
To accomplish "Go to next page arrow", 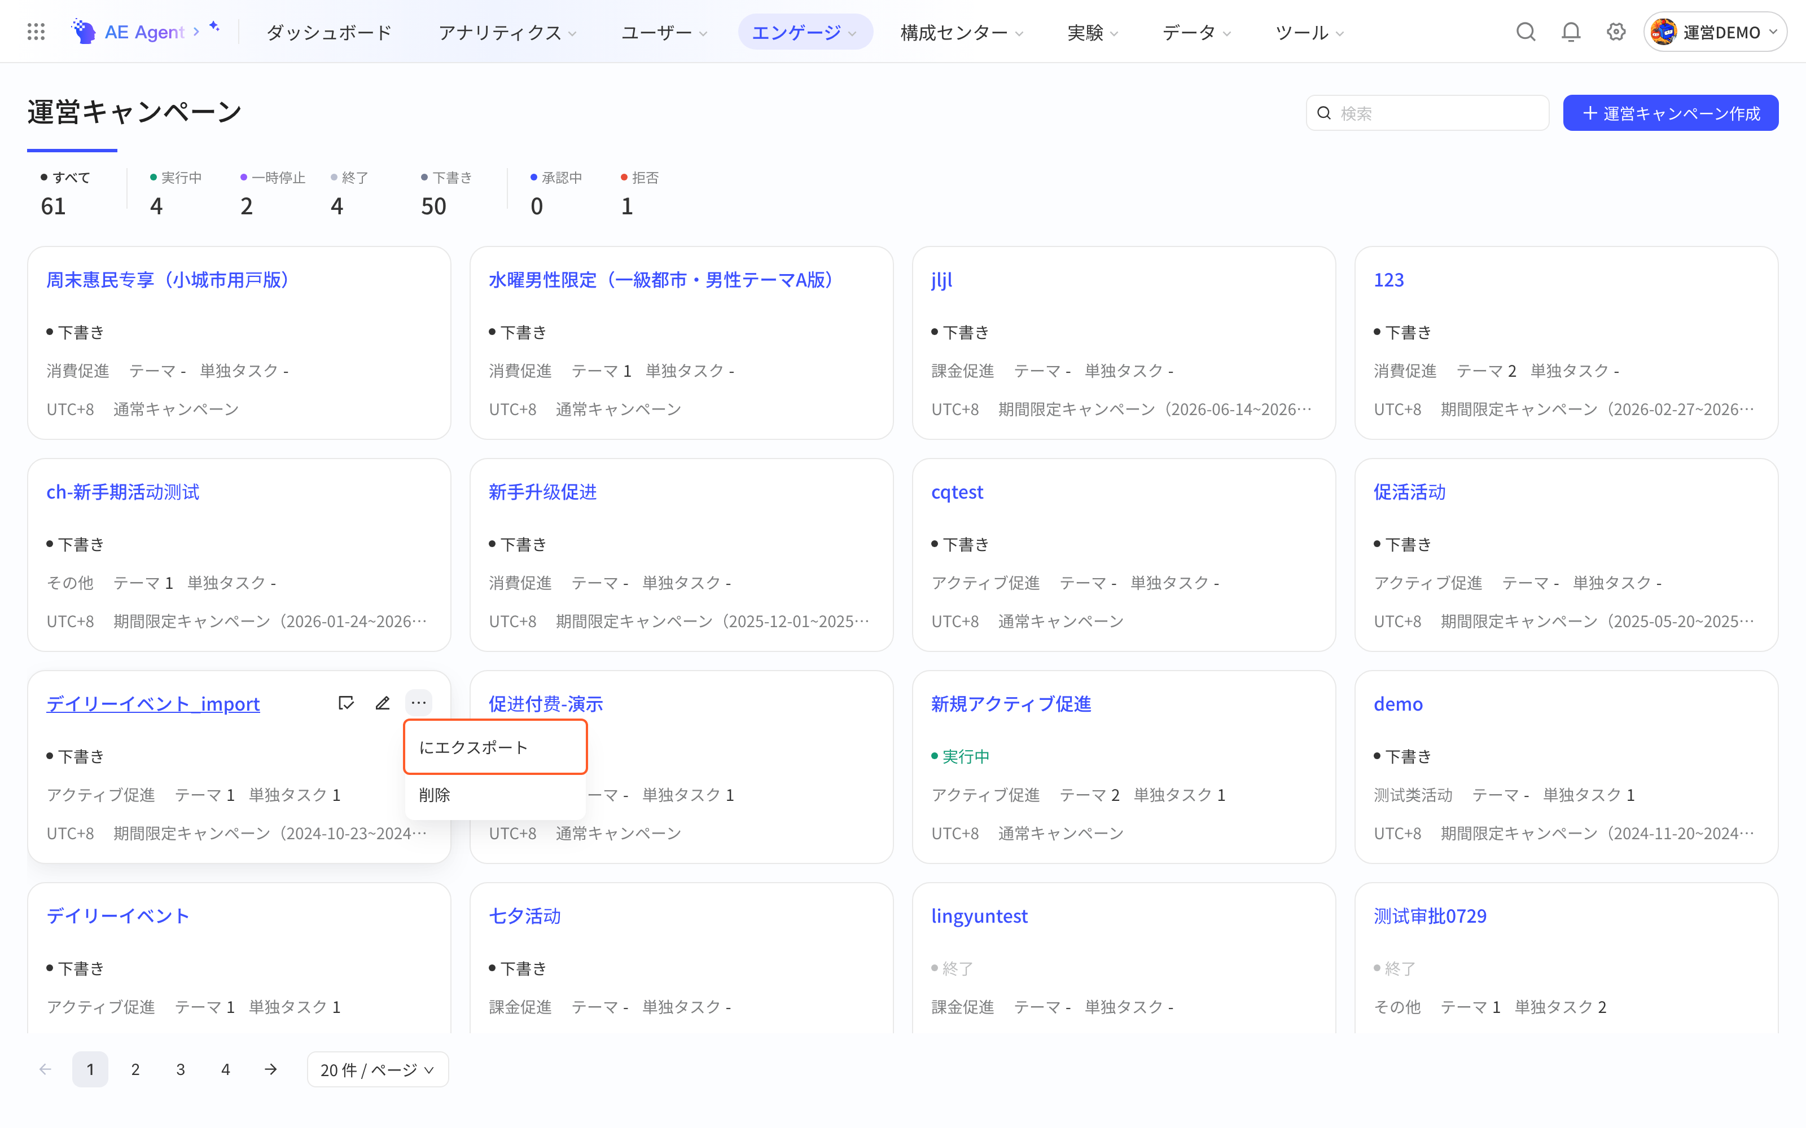I will [271, 1069].
